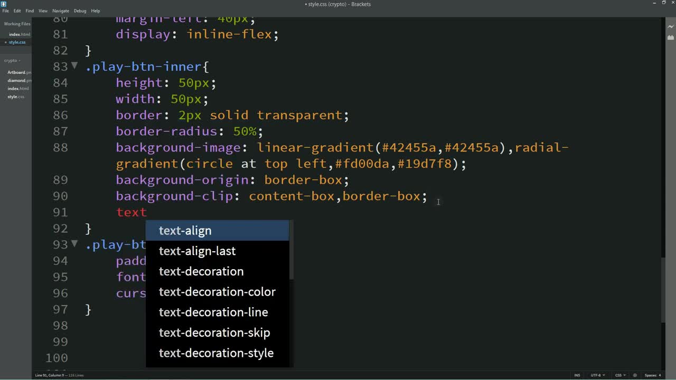Screen dimensions: 676x380
Task: Open the File menu
Action: 5,11
